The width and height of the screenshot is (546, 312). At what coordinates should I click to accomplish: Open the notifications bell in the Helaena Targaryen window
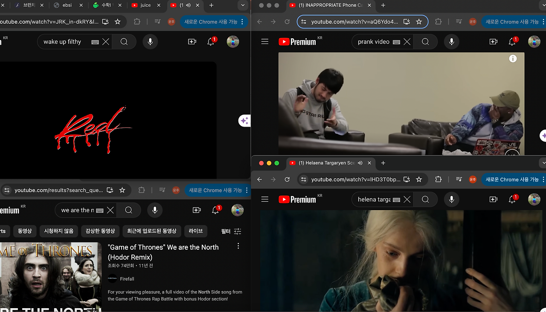coord(512,199)
